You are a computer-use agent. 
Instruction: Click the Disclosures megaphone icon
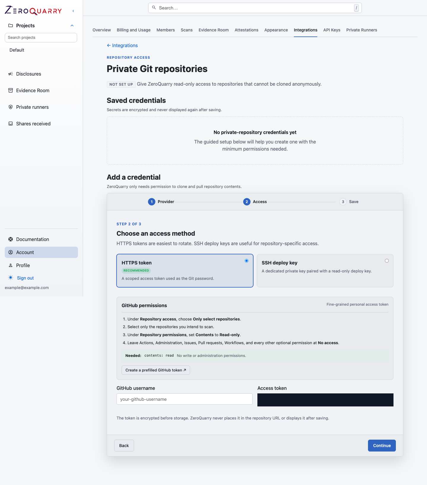[x=11, y=74]
